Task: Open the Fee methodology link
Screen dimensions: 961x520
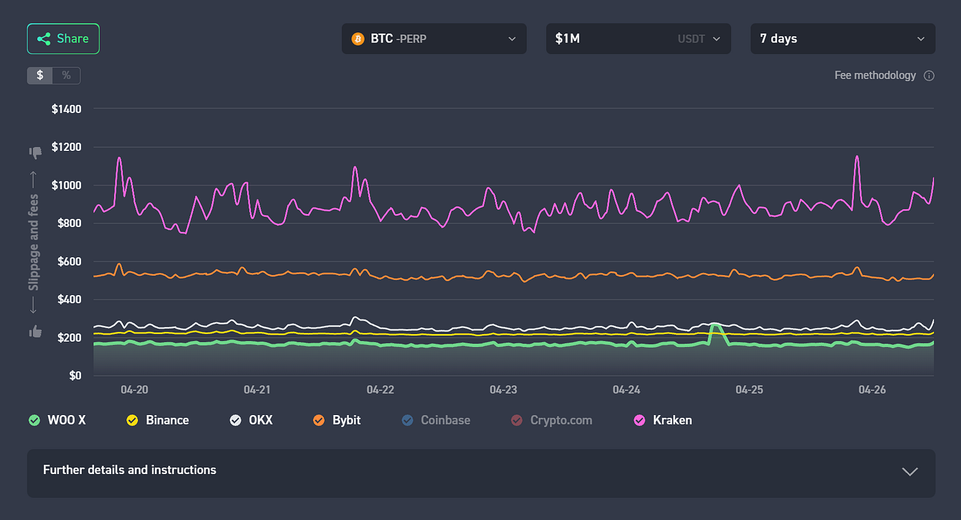Action: [875, 75]
